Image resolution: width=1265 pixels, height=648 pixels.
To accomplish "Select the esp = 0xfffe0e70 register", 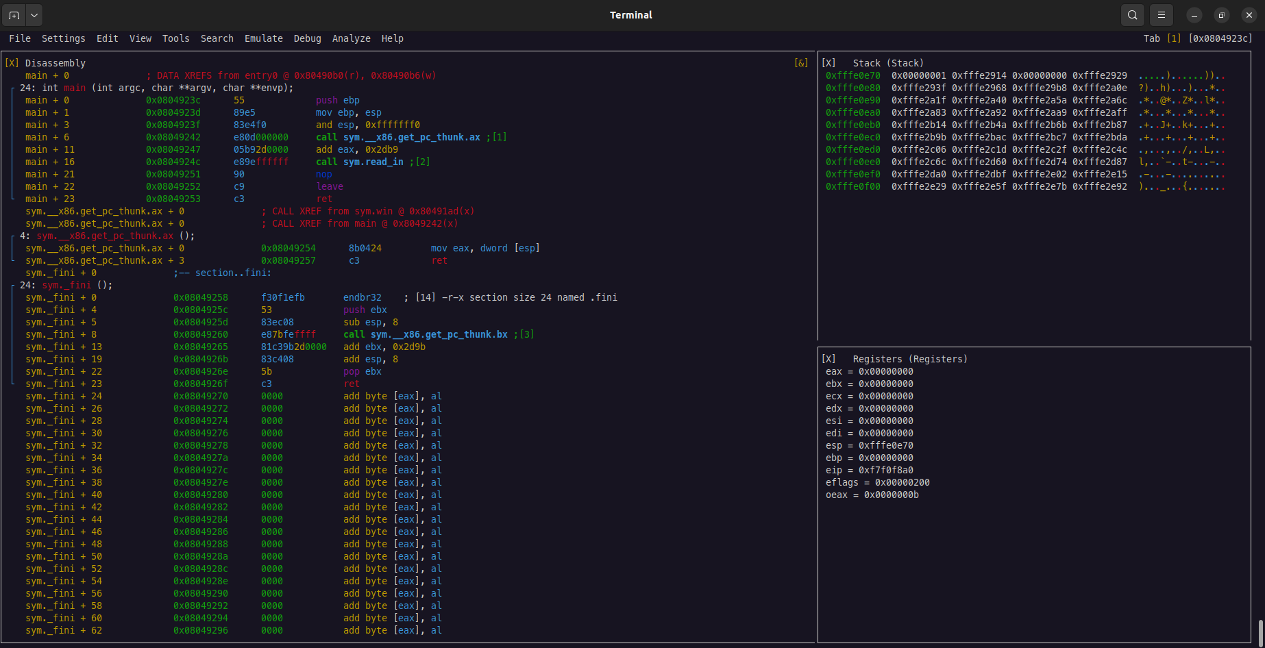I will point(870,445).
